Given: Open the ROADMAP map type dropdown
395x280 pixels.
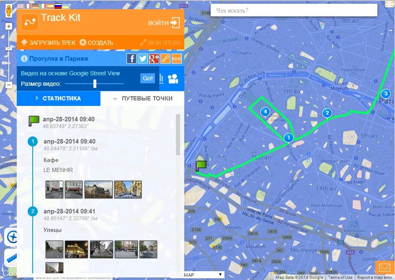Looking at the screenshot, I should (197, 275).
